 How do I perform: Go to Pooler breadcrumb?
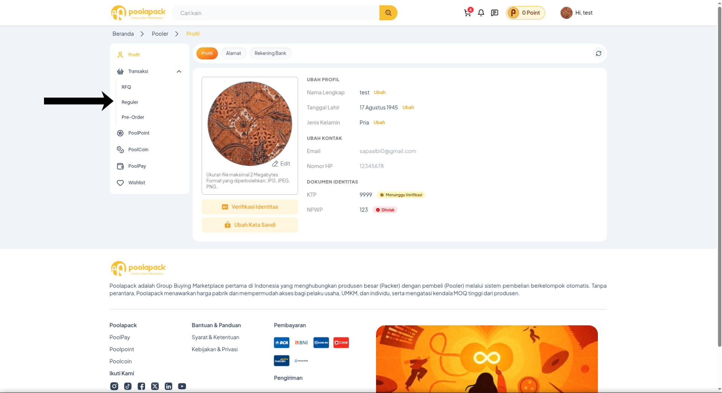point(160,34)
